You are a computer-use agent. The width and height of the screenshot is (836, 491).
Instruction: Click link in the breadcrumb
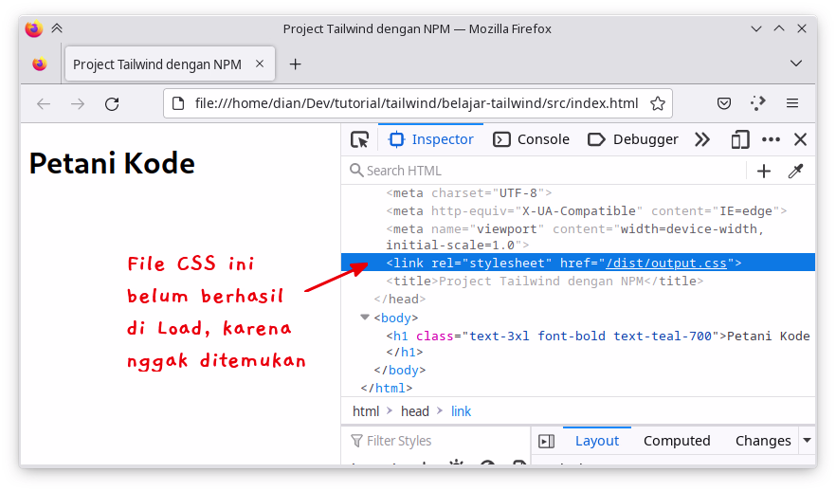[x=461, y=411]
